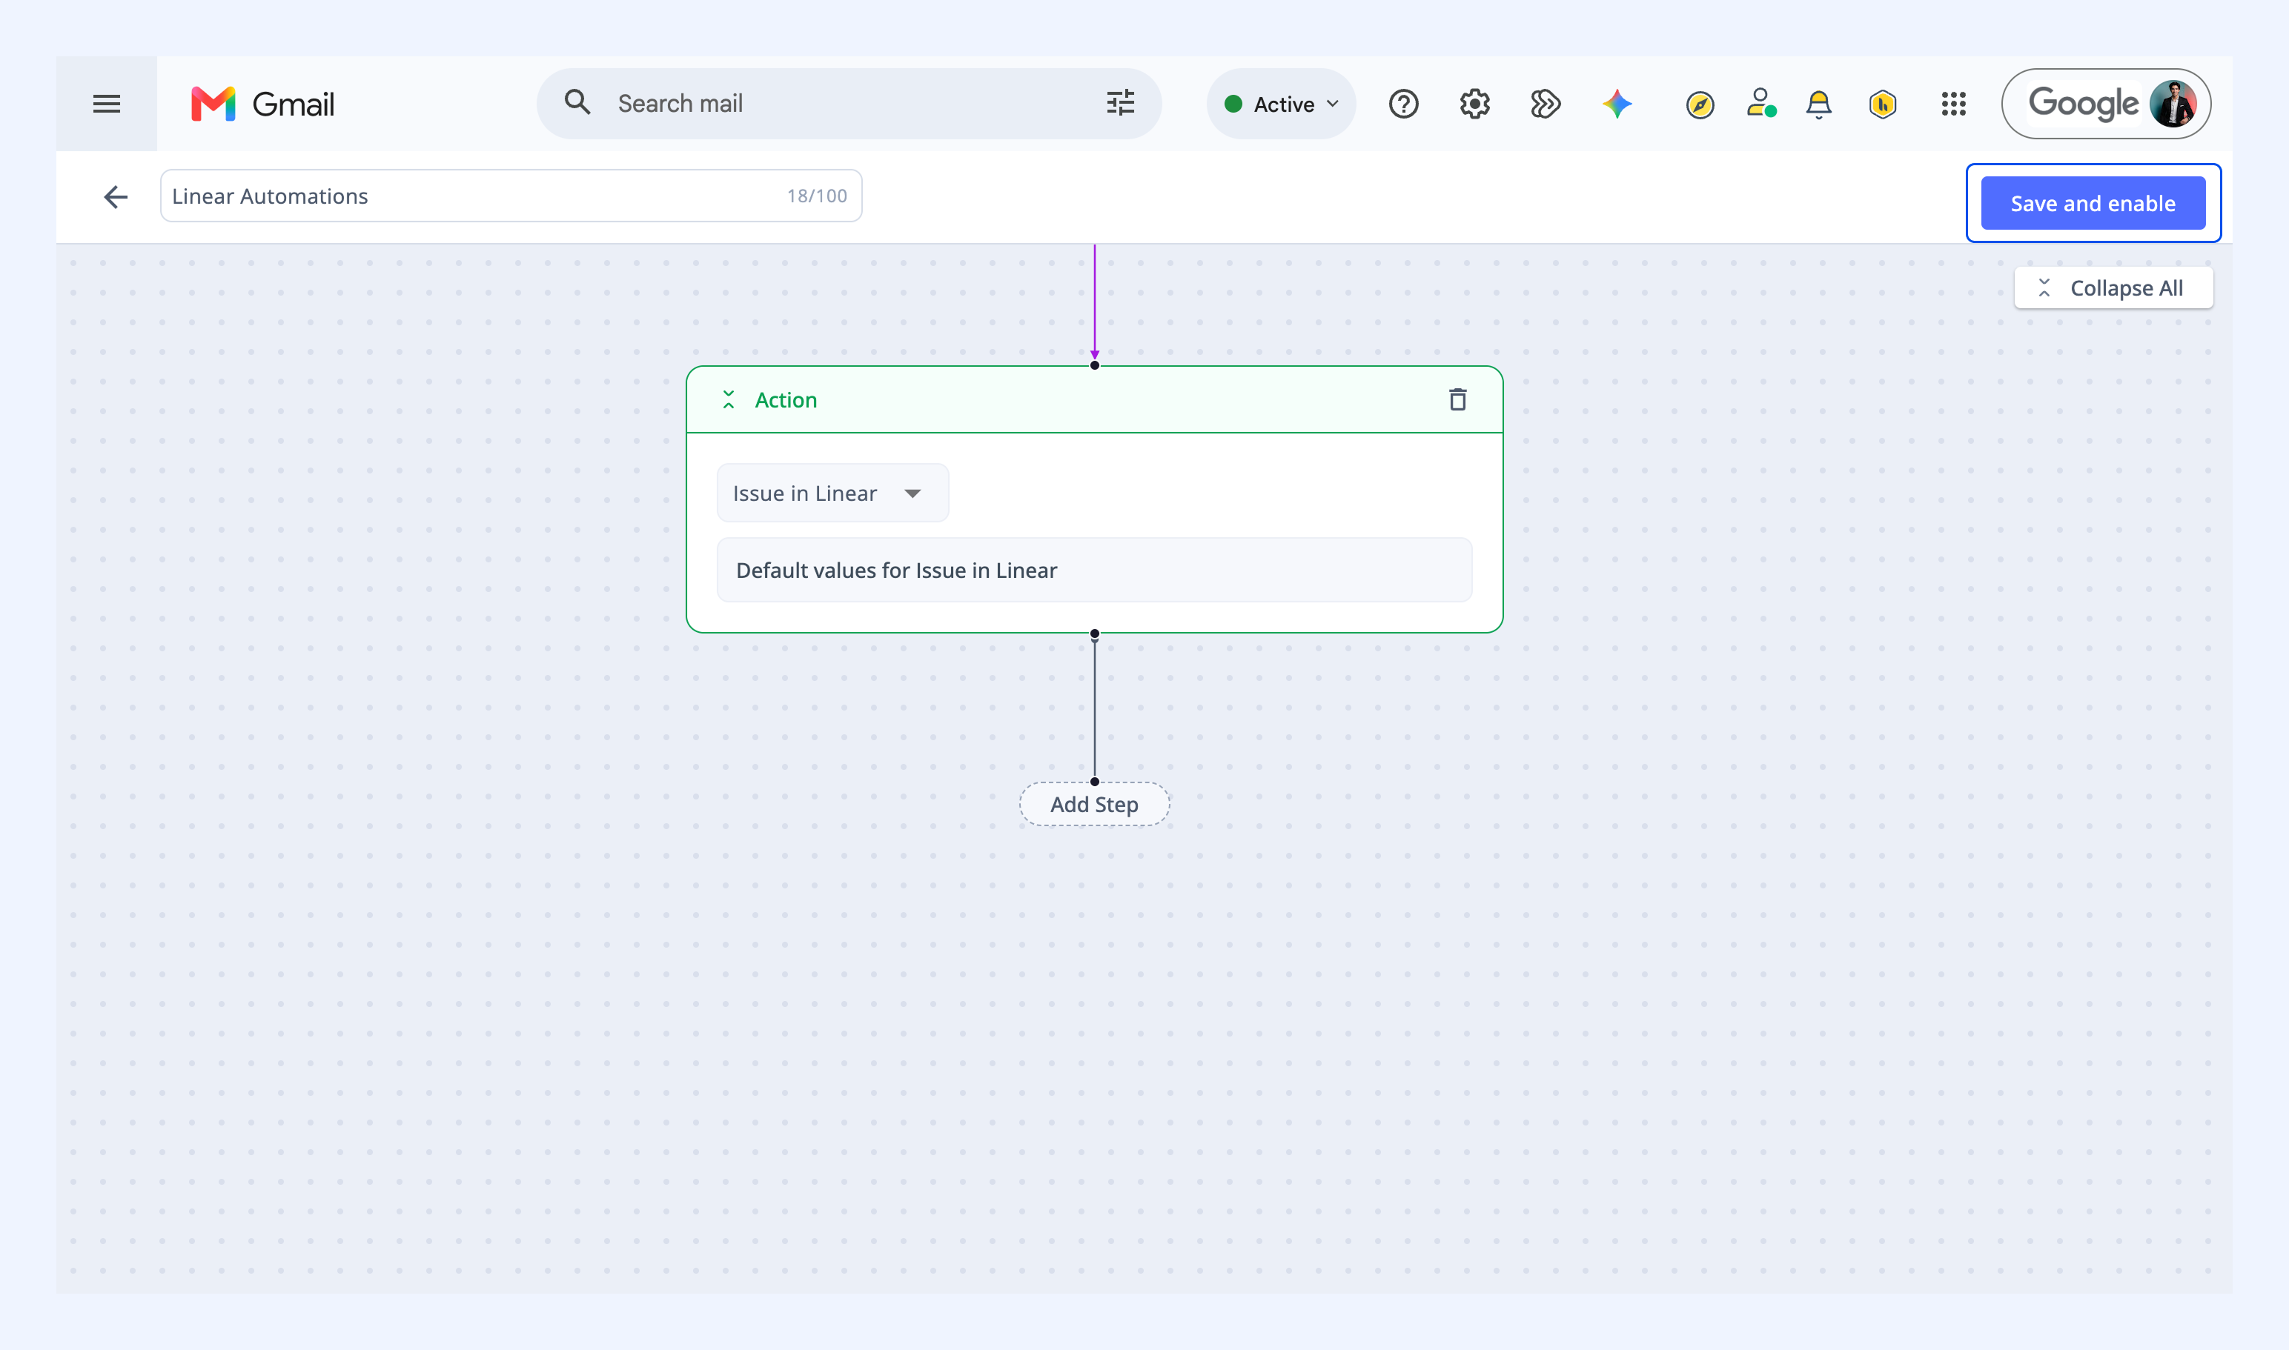The image size is (2289, 1350).
Task: Click the Collapse All button
Action: pos(2113,287)
